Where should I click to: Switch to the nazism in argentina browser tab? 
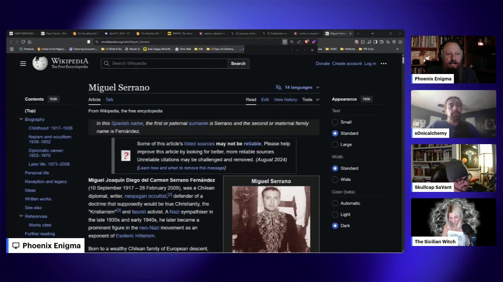point(307,34)
